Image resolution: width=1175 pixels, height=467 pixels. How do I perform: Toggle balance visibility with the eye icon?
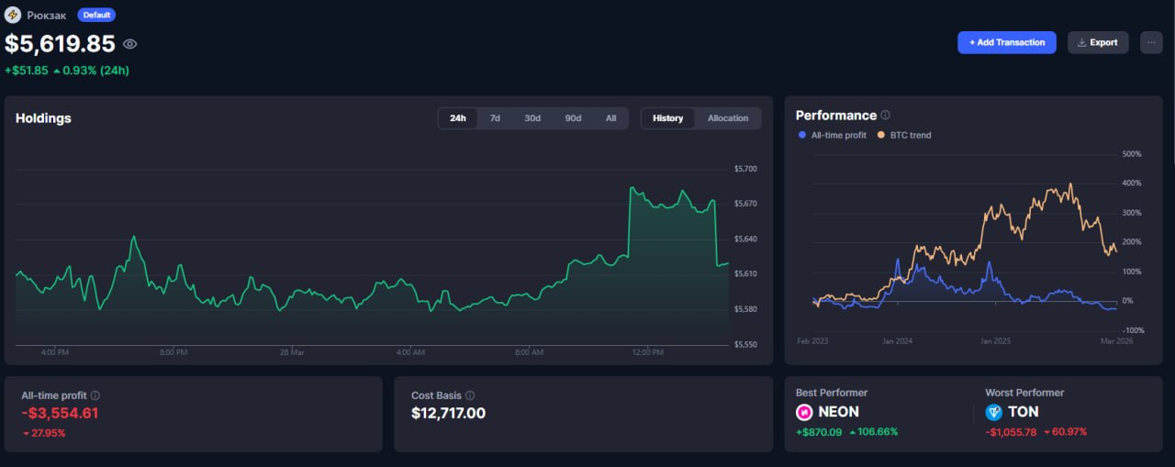[130, 44]
